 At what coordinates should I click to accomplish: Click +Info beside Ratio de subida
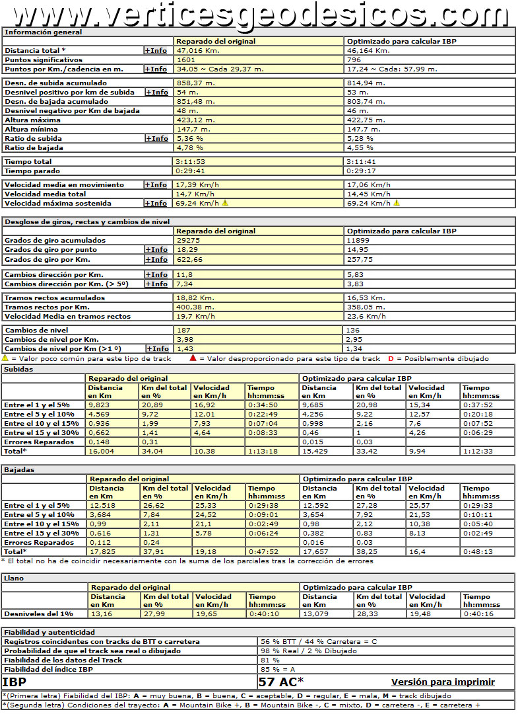tap(156, 139)
